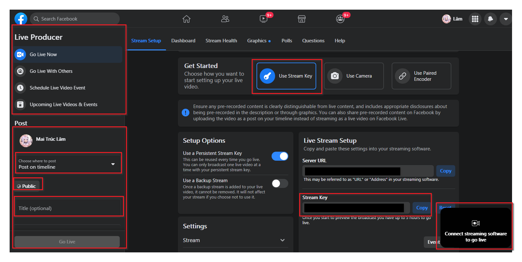Click the Title (optional) field
This screenshot has width=522, height=262.
point(67,208)
